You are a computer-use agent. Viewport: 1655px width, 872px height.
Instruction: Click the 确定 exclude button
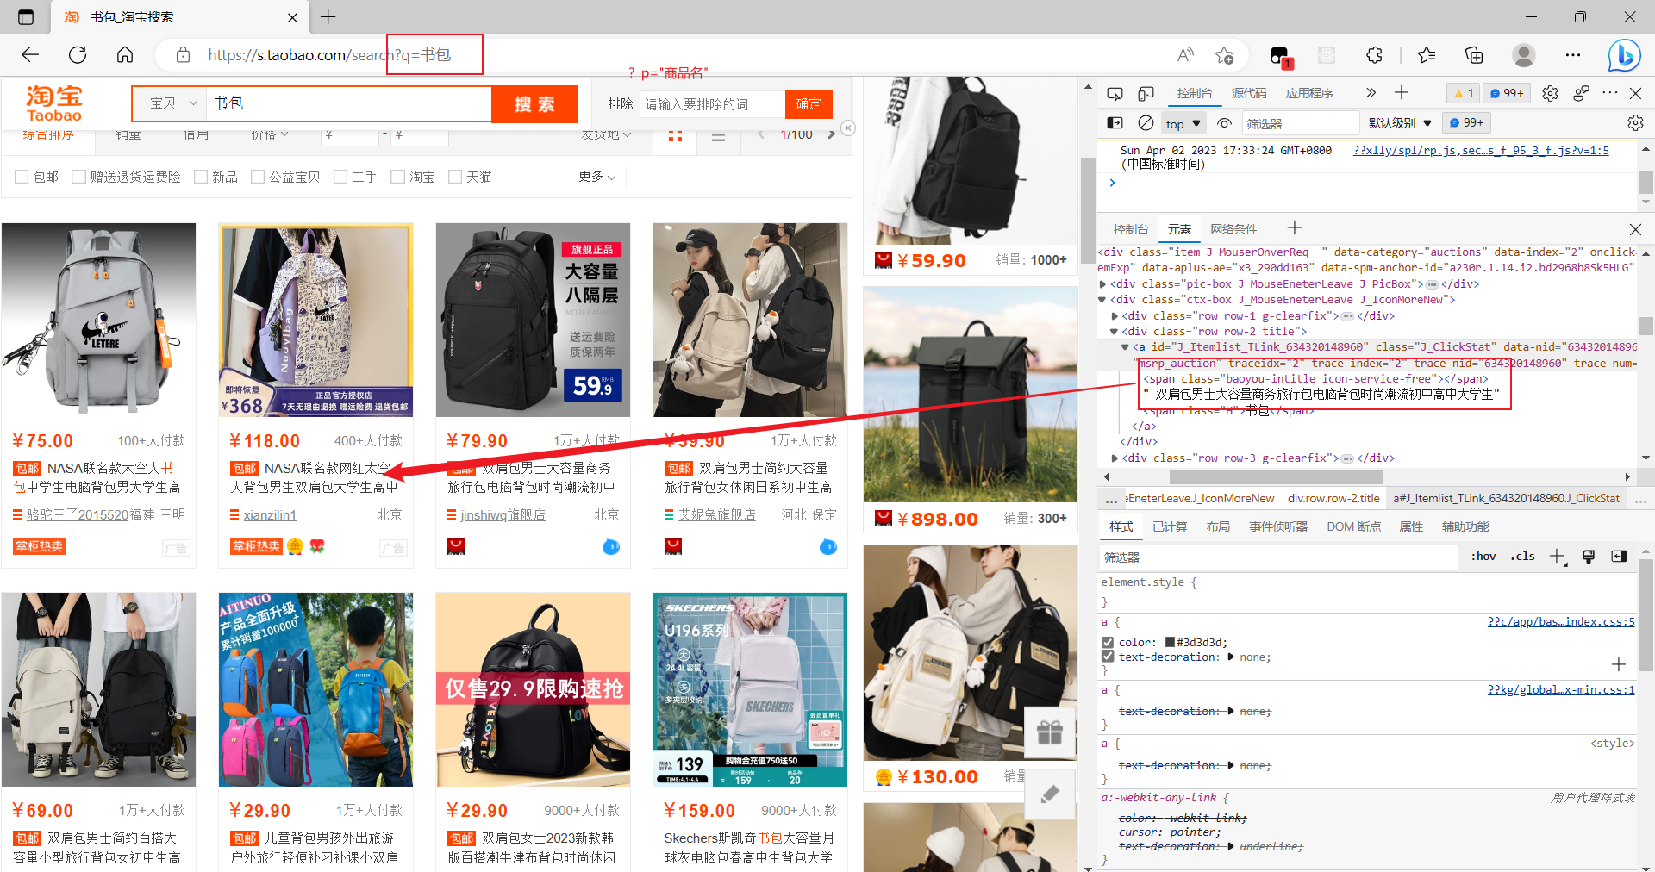[809, 104]
